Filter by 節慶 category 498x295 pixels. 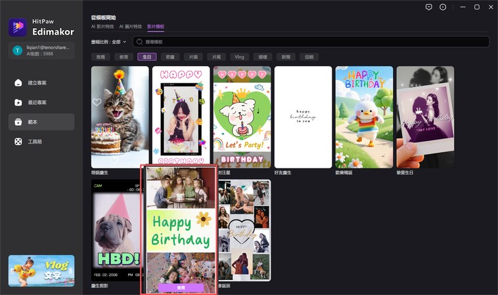tap(170, 57)
